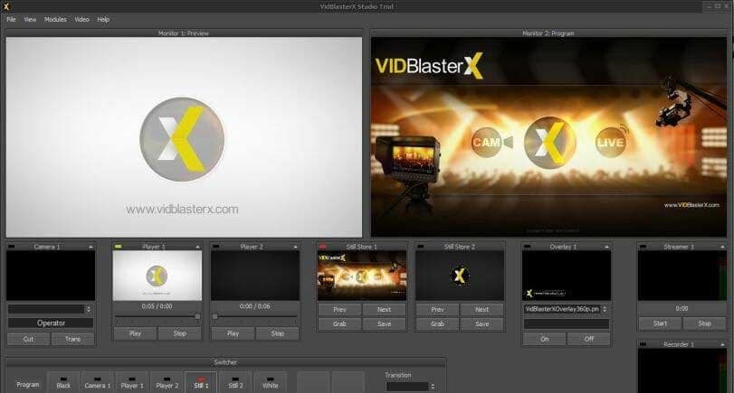This screenshot has width=734, height=393.
Task: Click the Camera 1 module status LED
Action: coord(12,247)
